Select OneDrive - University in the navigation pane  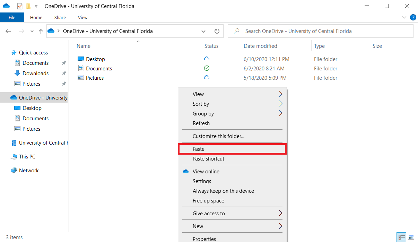tap(34, 98)
